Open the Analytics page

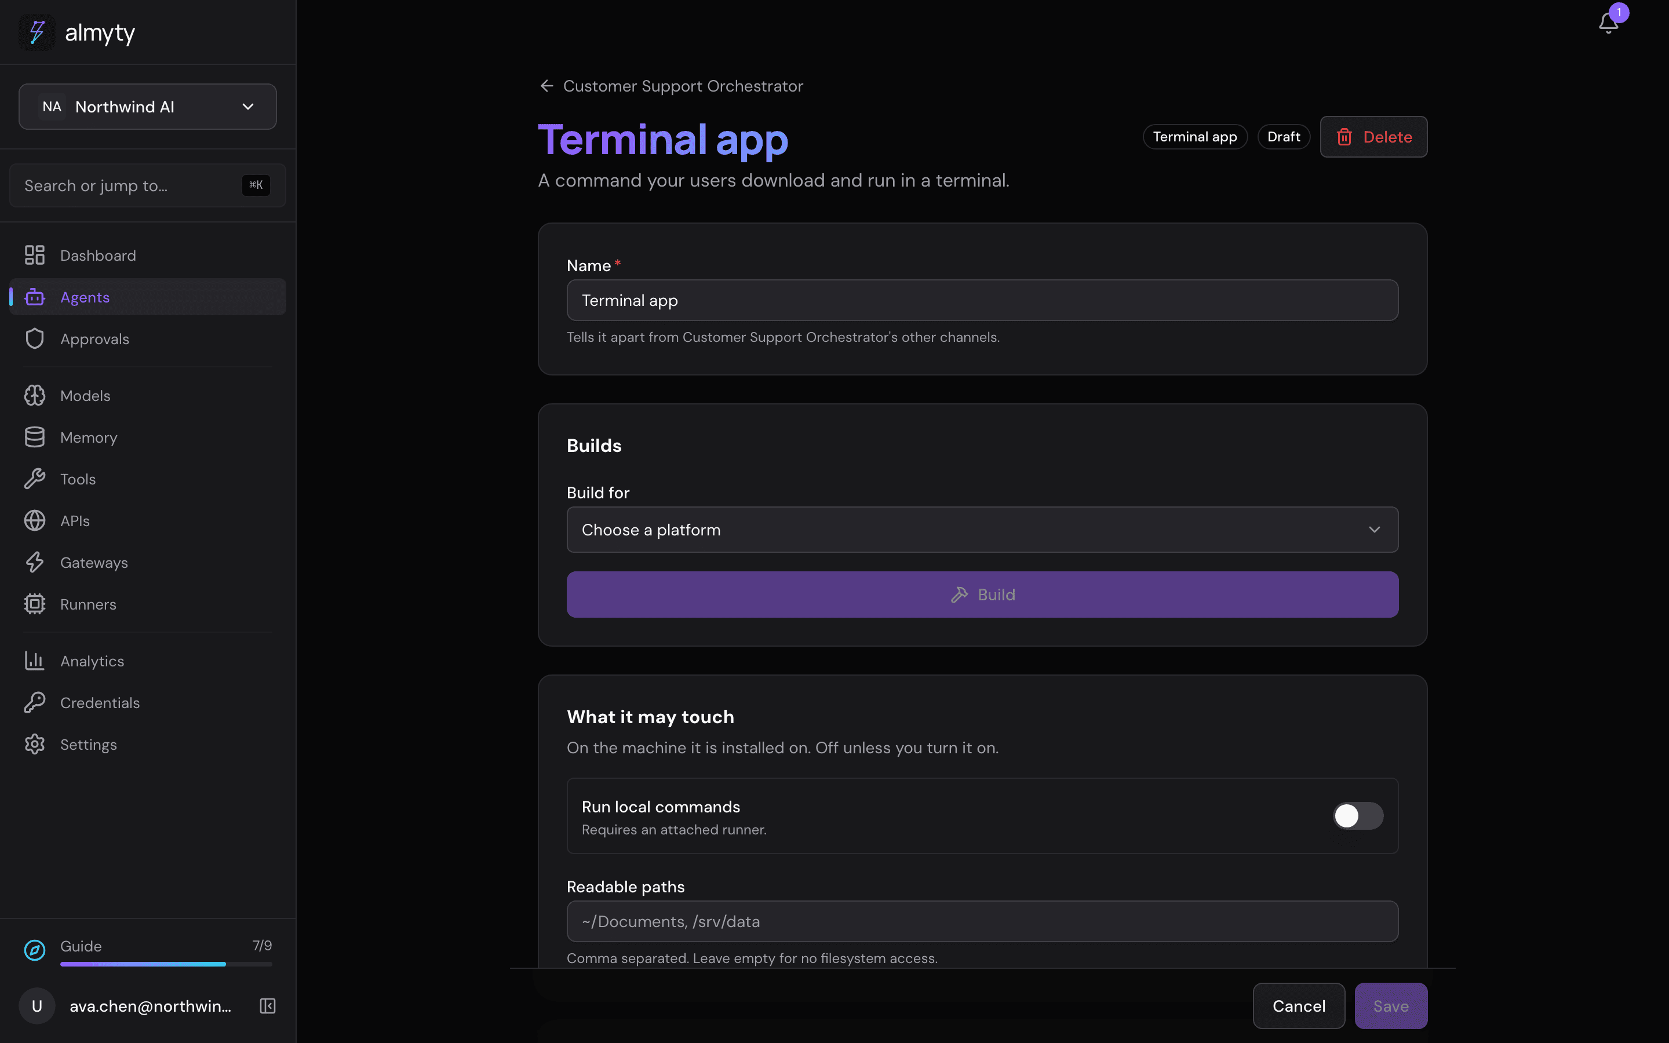tap(148, 661)
